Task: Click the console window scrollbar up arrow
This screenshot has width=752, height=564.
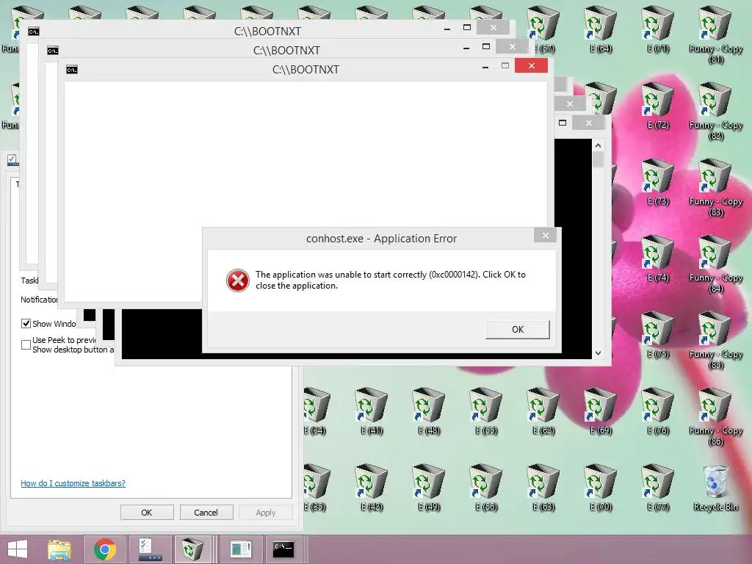Action: tap(598, 145)
